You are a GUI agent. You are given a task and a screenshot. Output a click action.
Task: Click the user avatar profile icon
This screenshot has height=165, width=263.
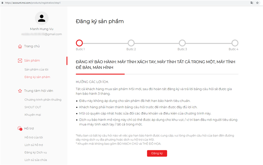coord(42,18)
